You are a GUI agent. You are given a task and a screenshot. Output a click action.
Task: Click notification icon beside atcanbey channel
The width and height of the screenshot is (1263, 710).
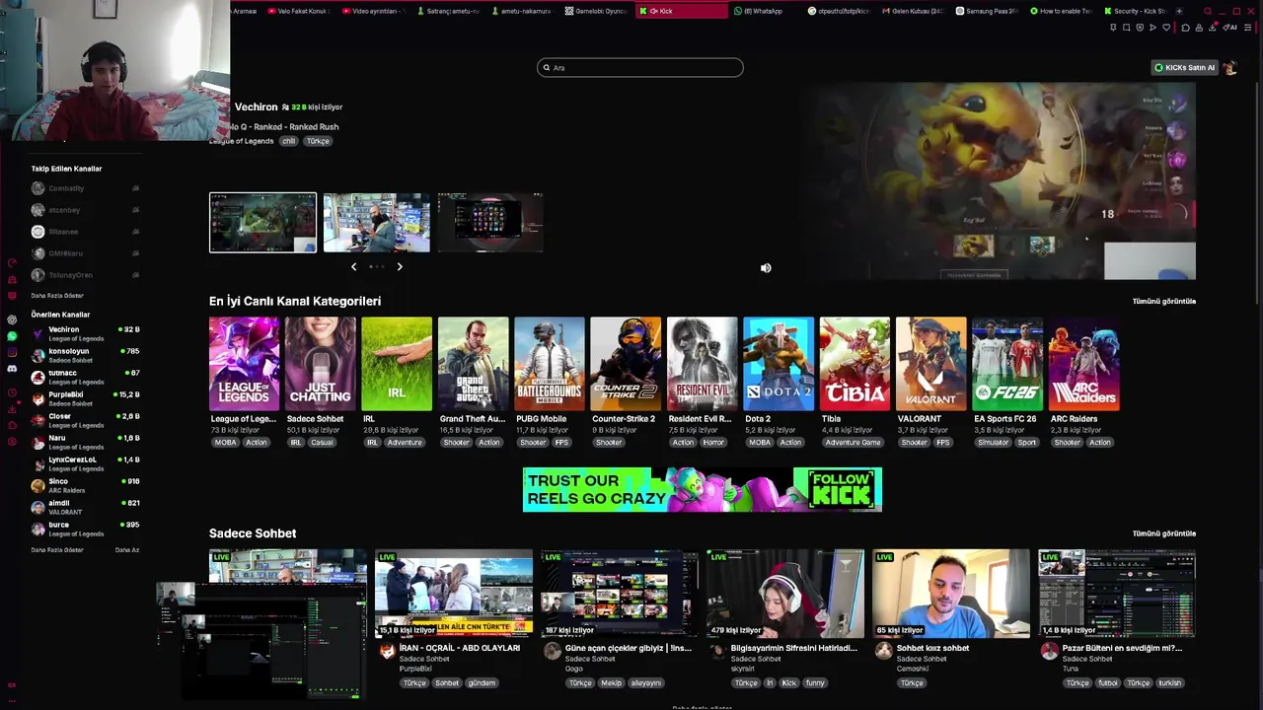tap(135, 210)
